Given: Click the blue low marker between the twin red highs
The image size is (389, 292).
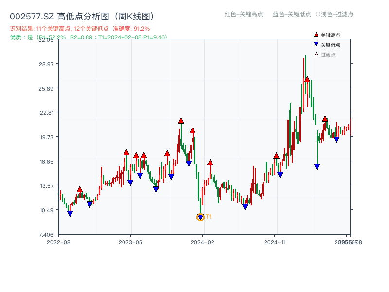Looking at the screenshot, I should [140, 176].
